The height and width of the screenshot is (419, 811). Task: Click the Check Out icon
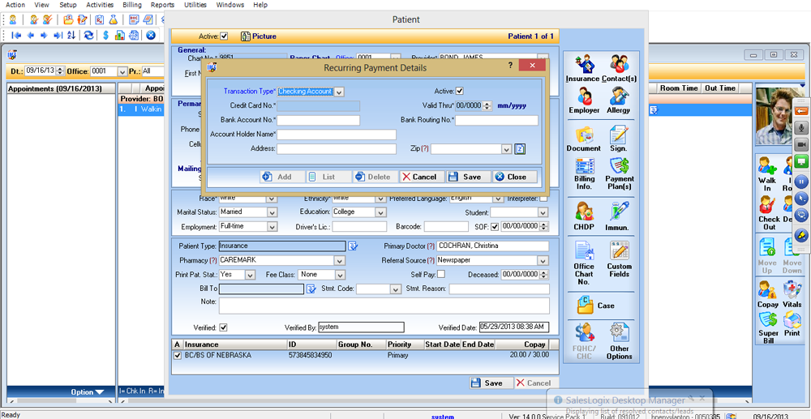[x=769, y=213]
